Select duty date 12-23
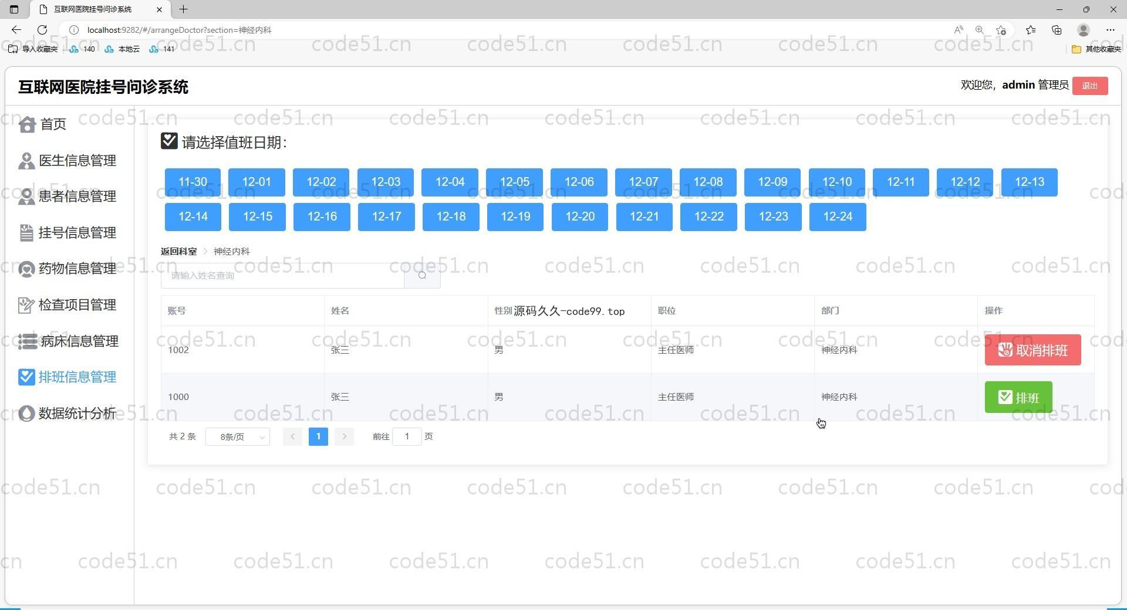 773,217
